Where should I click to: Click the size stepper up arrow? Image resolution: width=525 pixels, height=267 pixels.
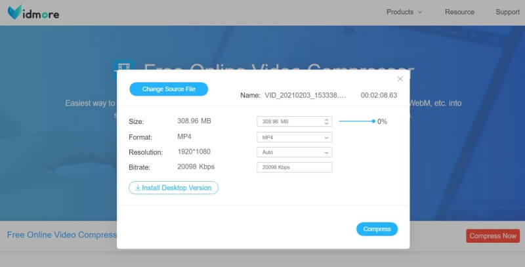point(327,119)
